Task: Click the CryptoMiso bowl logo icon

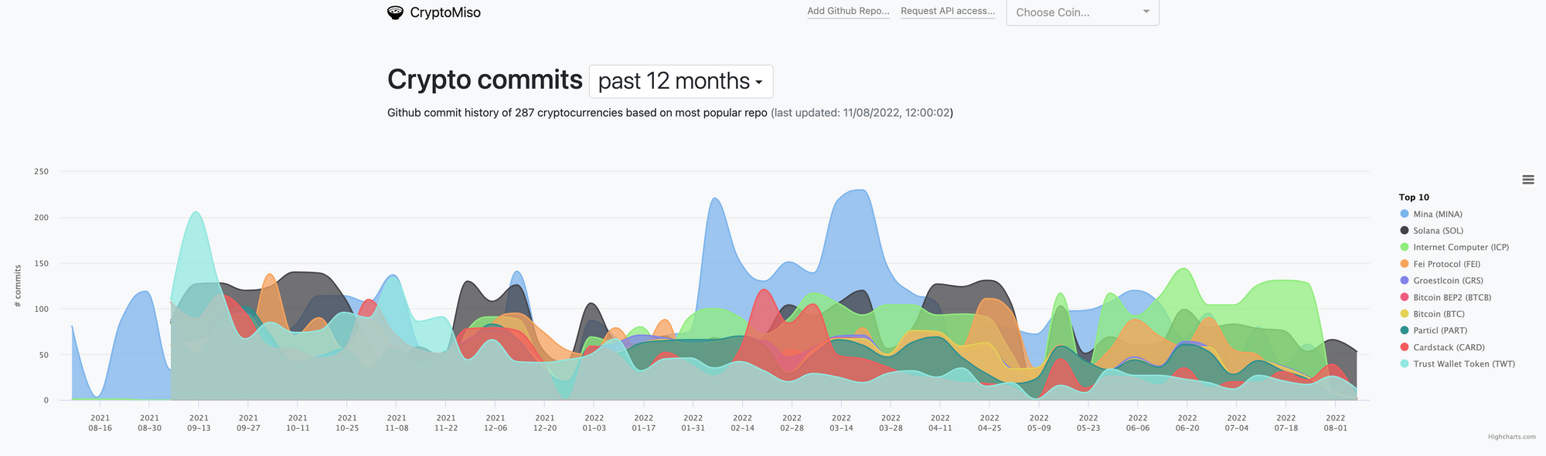Action: tap(395, 12)
